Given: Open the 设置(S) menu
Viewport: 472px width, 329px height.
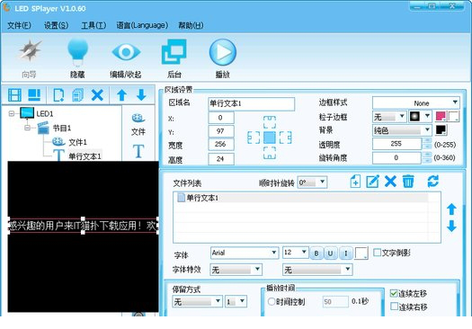Looking at the screenshot, I should click(x=56, y=25).
